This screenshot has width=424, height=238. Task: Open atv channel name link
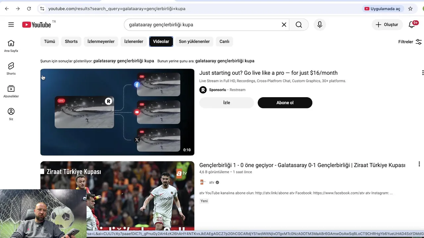click(x=212, y=182)
